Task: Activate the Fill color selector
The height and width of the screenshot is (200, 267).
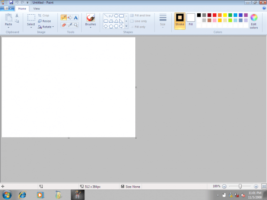Action: click(191, 20)
